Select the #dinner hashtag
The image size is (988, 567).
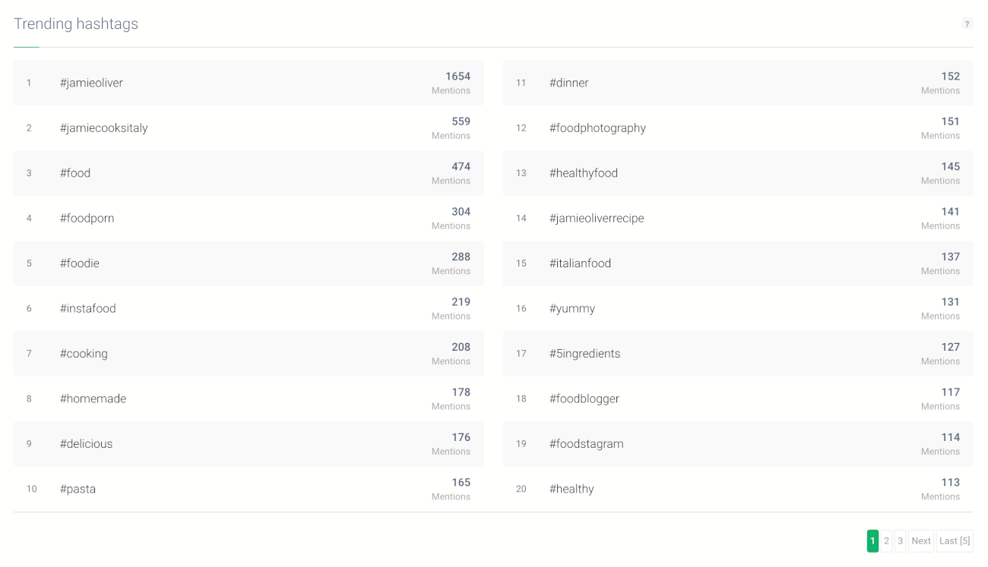coord(569,83)
